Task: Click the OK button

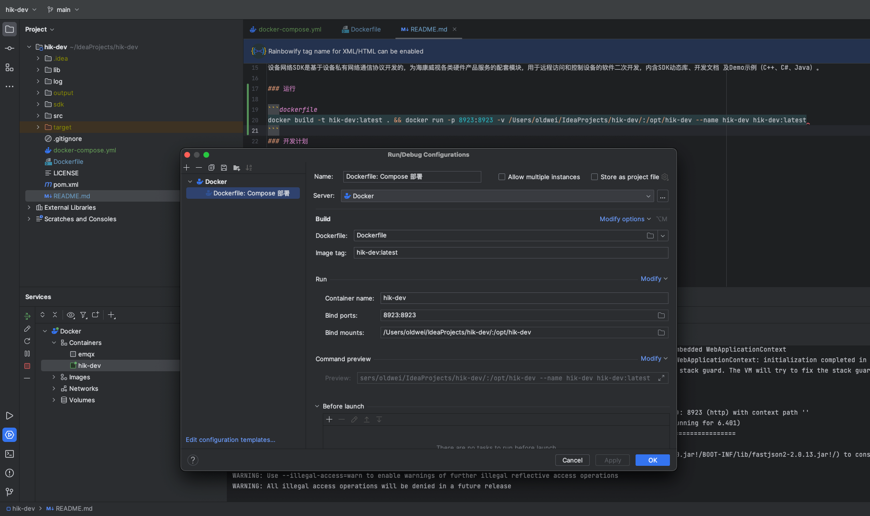Action: click(652, 460)
